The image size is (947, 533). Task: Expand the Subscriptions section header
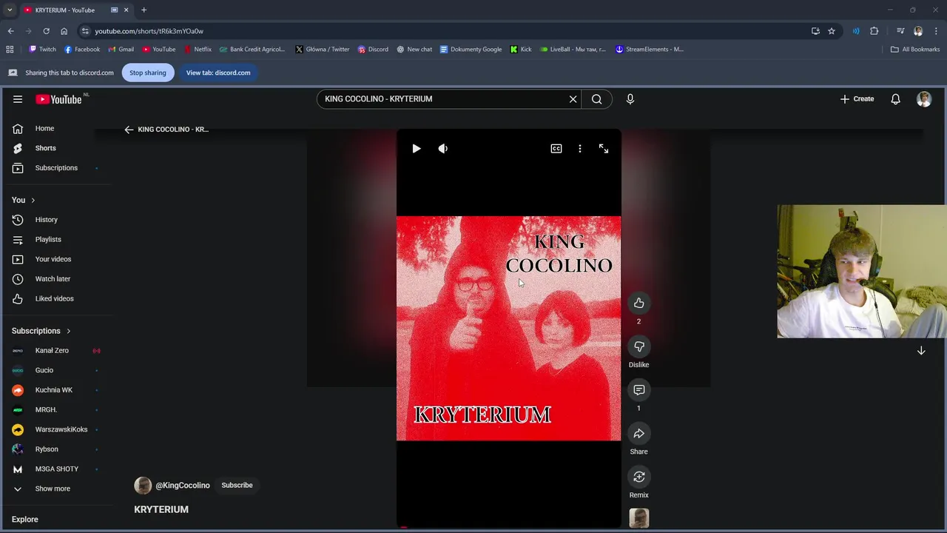pos(41,331)
